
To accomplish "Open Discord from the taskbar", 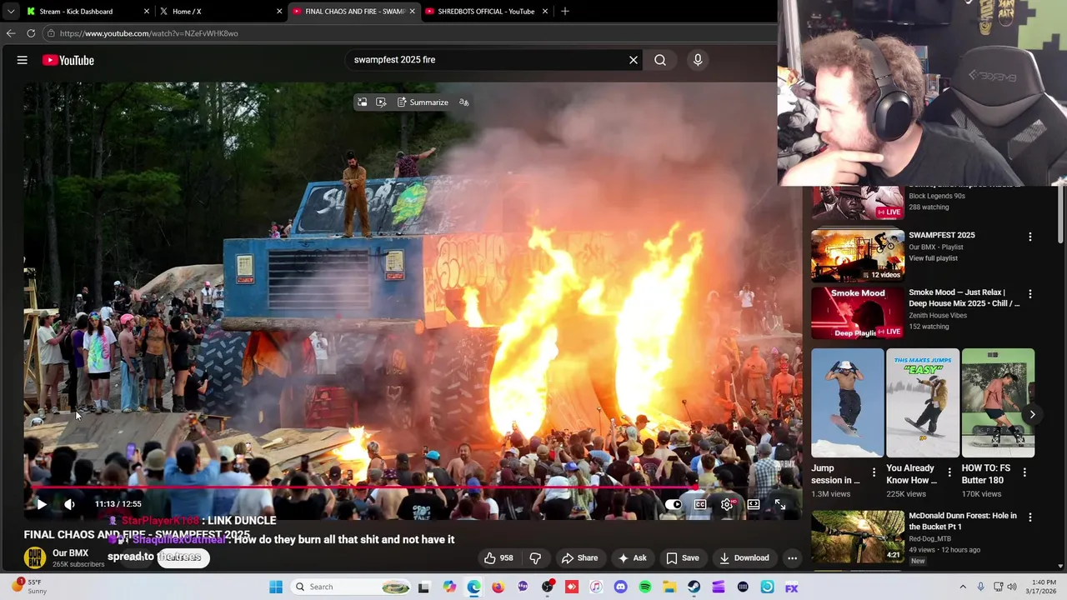I will 620,587.
